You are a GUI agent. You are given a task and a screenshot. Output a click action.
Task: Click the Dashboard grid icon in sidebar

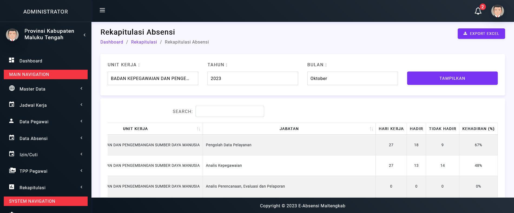12,60
